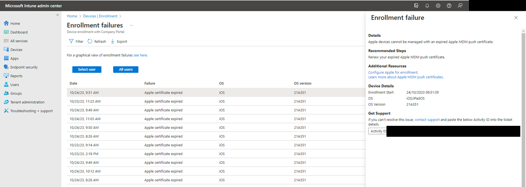Open the settings gear in the header
526x187 pixels.
click(438, 6)
